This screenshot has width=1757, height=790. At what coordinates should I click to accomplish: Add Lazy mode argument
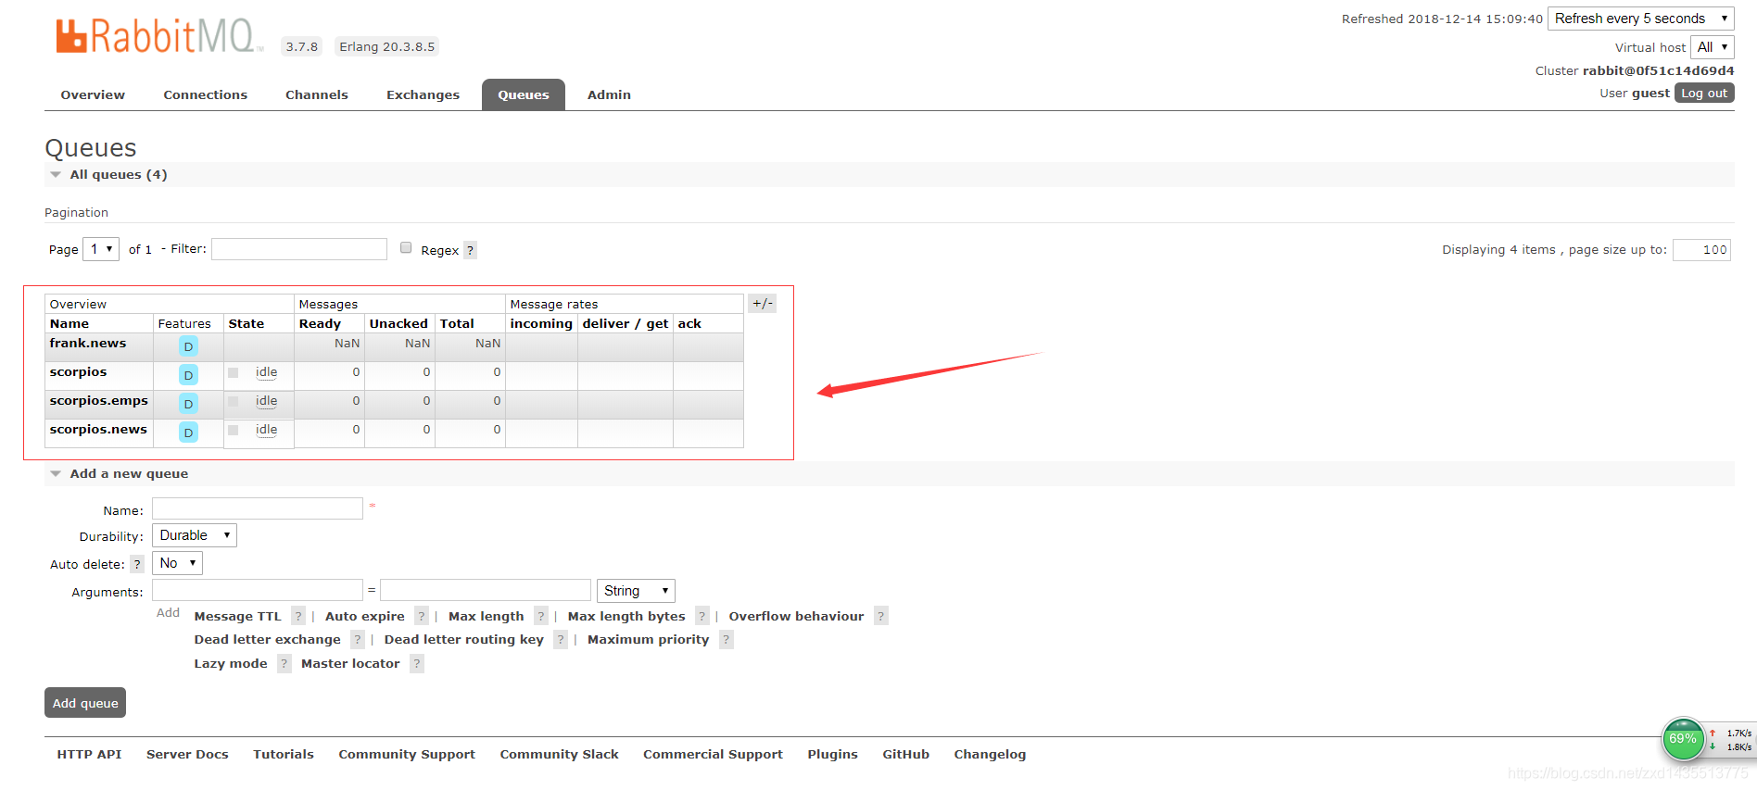(x=231, y=663)
